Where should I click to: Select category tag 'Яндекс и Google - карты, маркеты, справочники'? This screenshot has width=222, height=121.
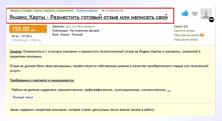(42, 11)
